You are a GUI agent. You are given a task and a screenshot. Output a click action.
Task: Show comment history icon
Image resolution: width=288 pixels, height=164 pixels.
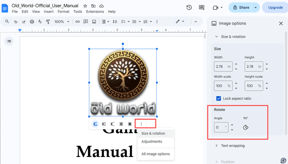[202, 7]
